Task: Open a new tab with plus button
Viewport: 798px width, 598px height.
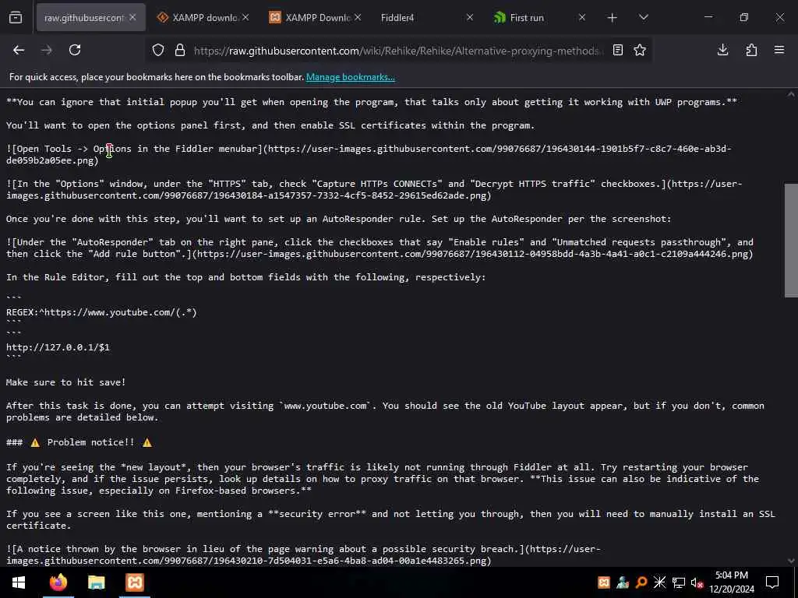Action: click(x=613, y=18)
